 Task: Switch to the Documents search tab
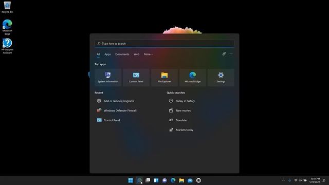122,54
